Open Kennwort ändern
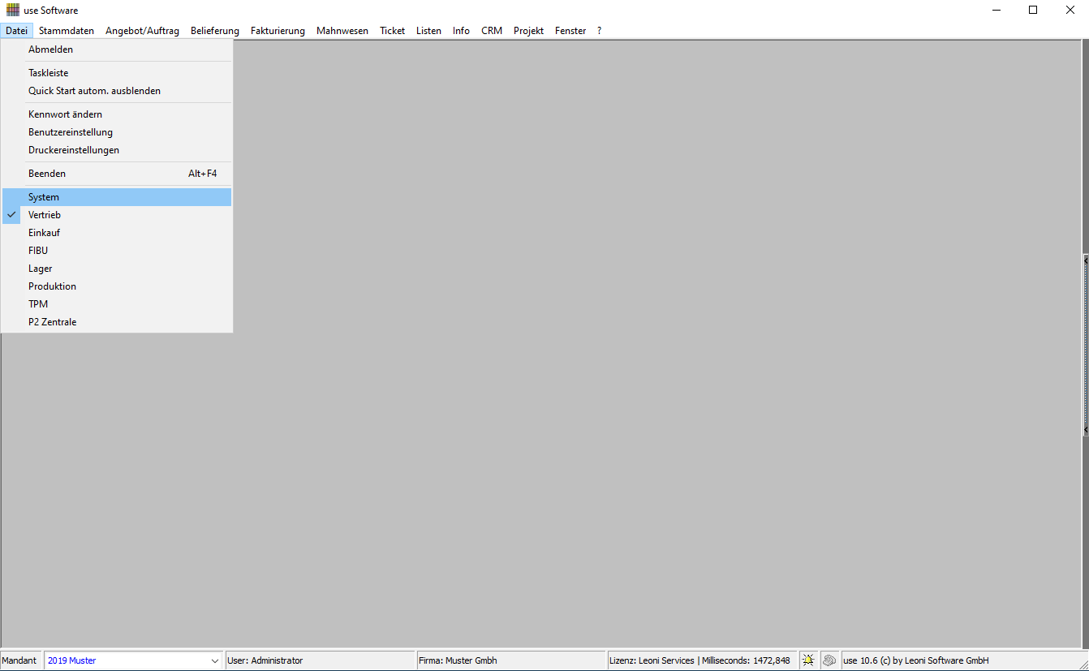Image resolution: width=1089 pixels, height=671 pixels. click(x=117, y=114)
